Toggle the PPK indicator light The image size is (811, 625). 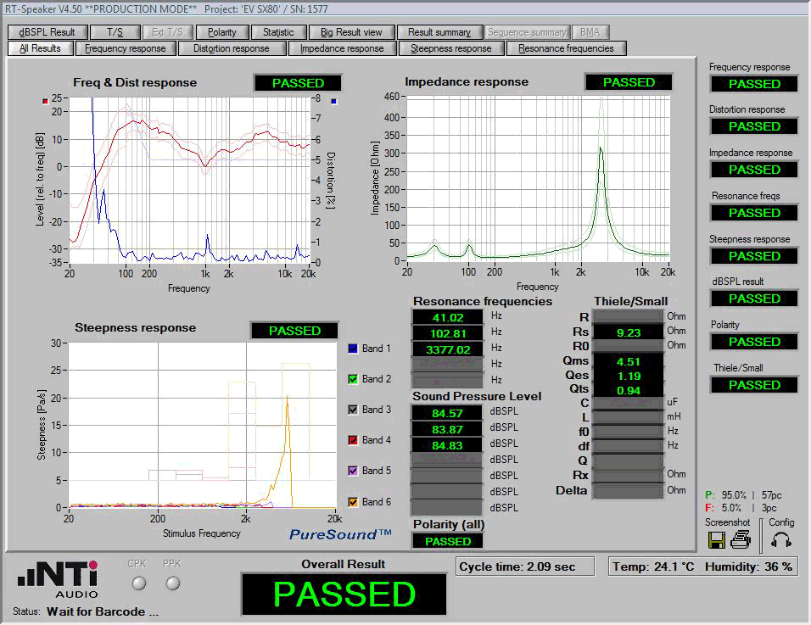point(173,583)
